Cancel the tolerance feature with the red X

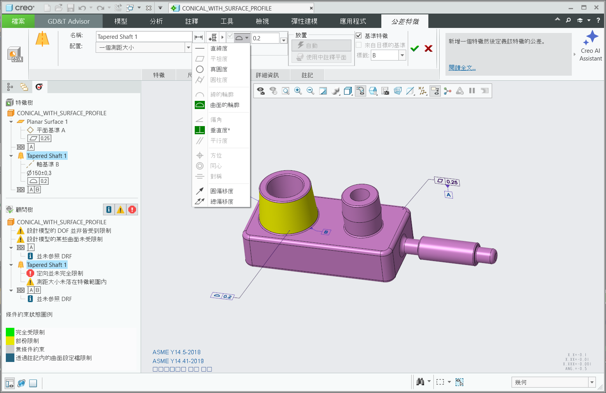coord(428,48)
